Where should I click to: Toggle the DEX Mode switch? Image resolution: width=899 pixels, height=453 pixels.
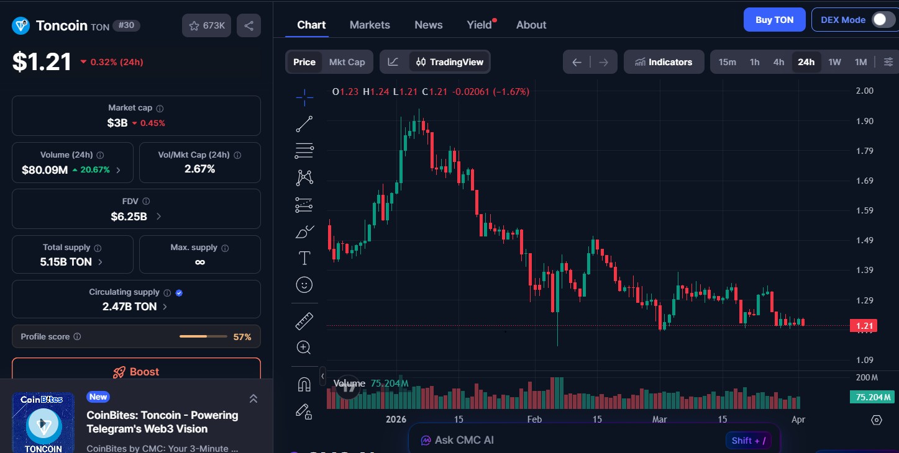point(882,20)
